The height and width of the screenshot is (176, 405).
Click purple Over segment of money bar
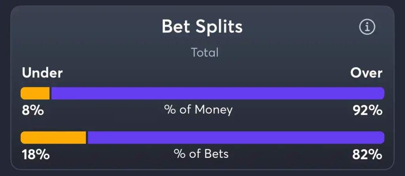point(218,93)
